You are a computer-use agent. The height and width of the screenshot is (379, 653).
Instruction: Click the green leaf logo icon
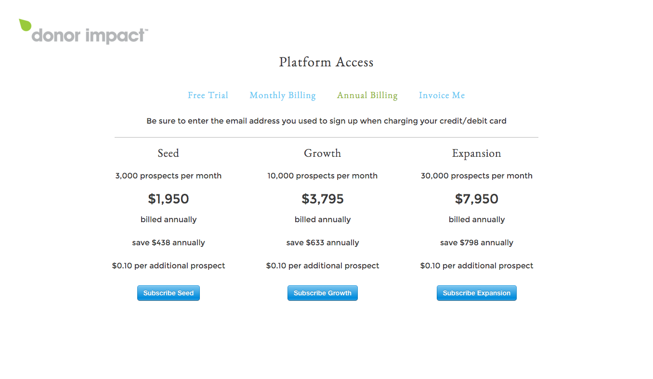pyautogui.click(x=25, y=25)
